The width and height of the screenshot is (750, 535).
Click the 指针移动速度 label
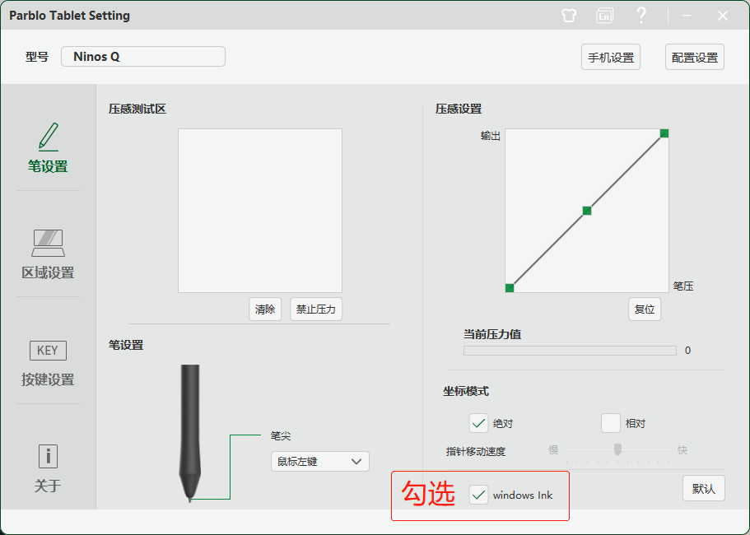[476, 451]
